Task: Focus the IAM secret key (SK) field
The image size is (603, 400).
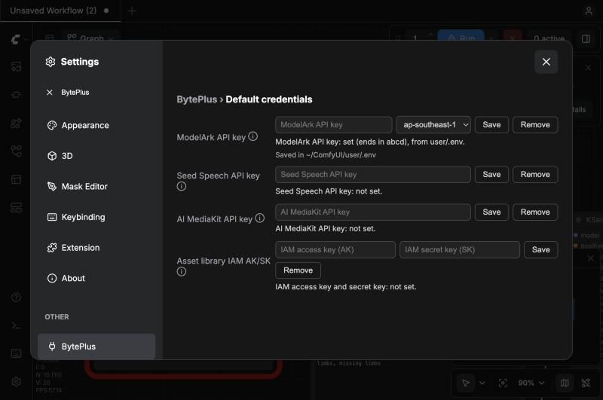Action: (x=460, y=250)
